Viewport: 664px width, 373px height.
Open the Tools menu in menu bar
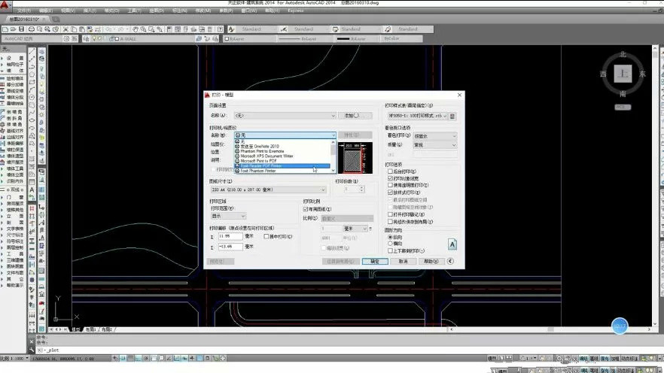(134, 11)
